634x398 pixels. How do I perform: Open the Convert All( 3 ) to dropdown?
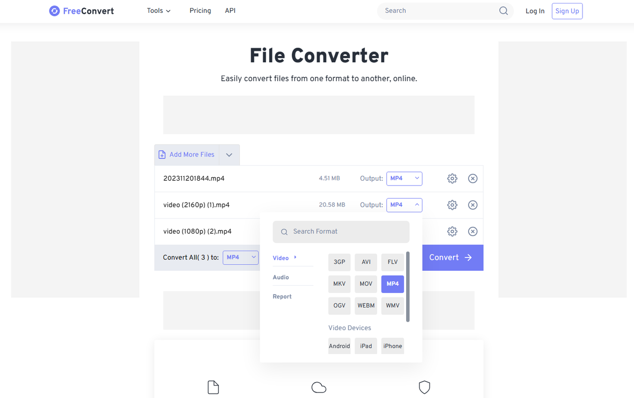(240, 257)
